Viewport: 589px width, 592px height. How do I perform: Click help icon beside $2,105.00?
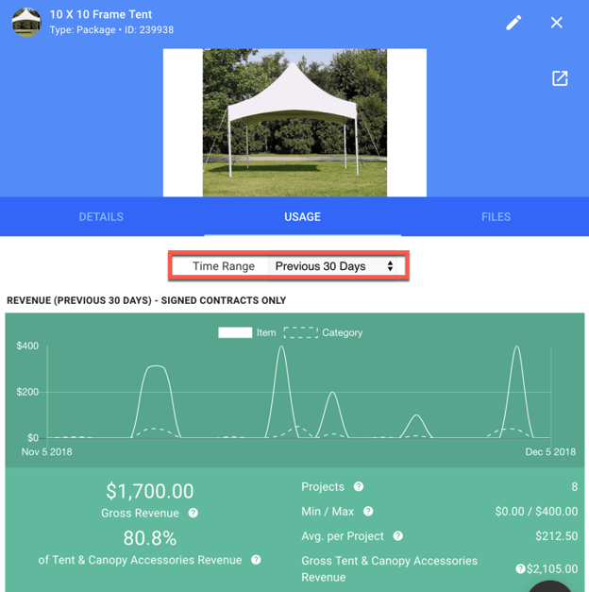520,568
